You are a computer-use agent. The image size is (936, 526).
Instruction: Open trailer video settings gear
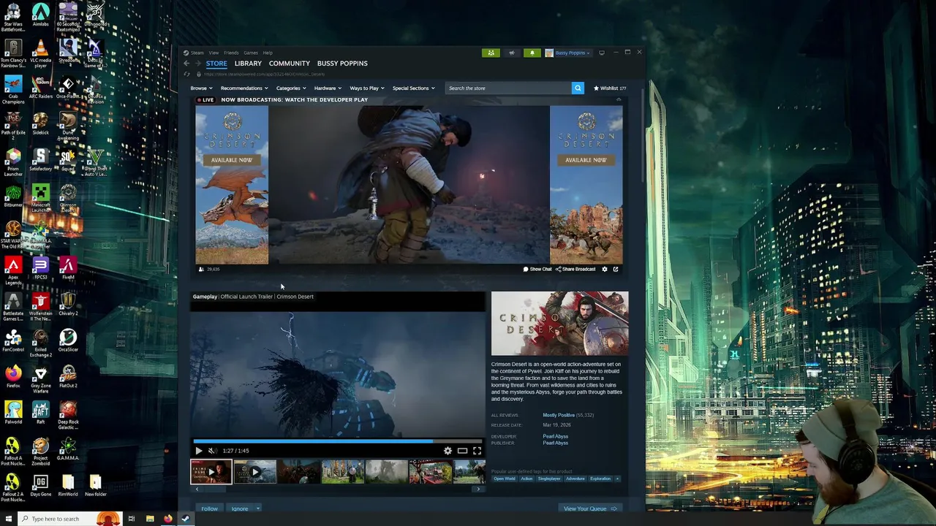[x=448, y=451]
